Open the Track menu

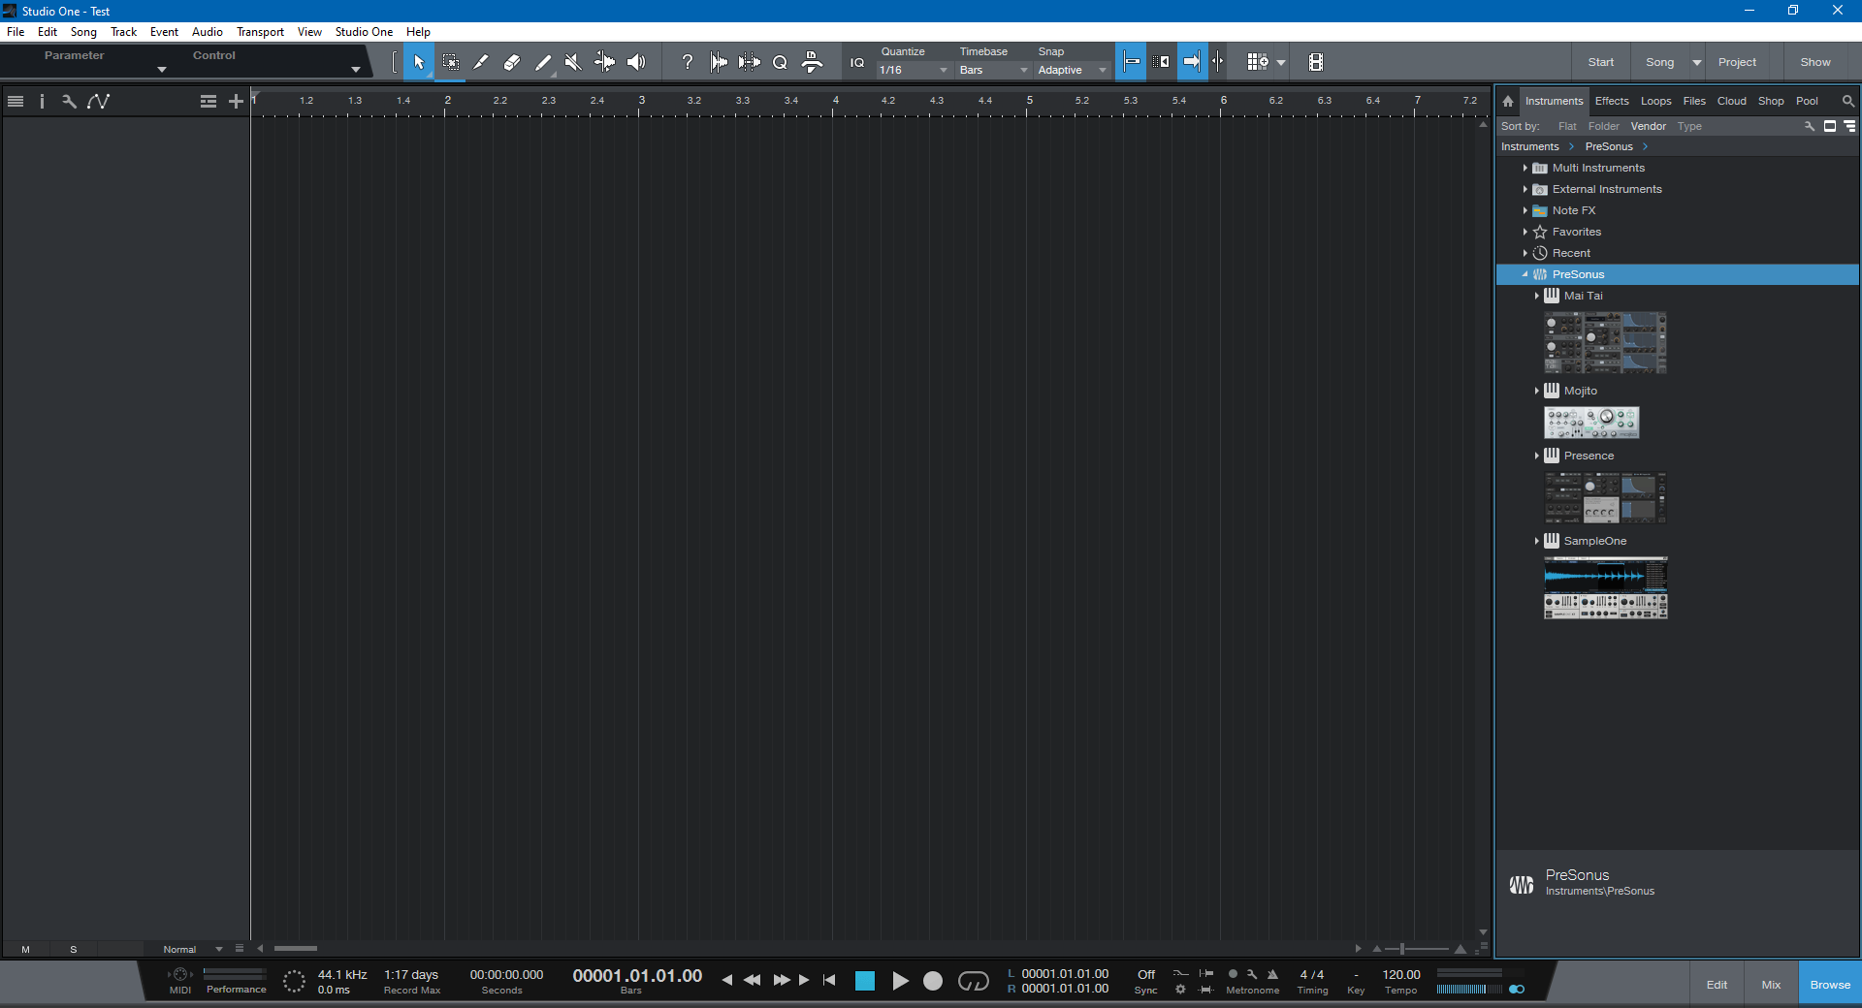tap(123, 32)
